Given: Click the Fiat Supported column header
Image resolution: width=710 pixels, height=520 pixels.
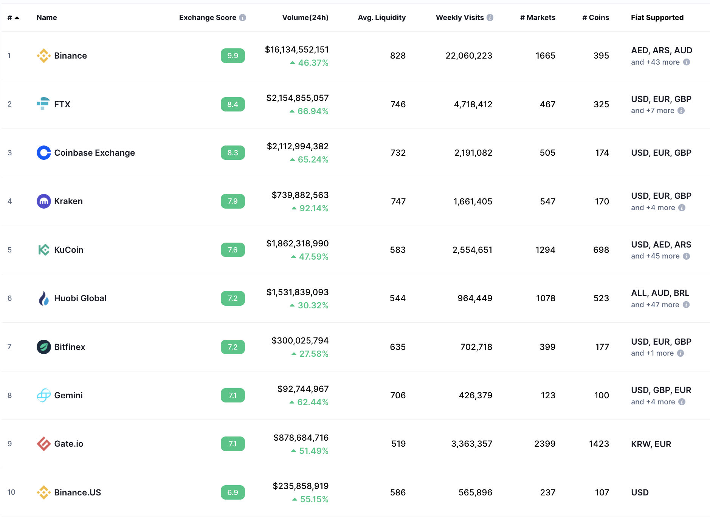Looking at the screenshot, I should 657,17.
